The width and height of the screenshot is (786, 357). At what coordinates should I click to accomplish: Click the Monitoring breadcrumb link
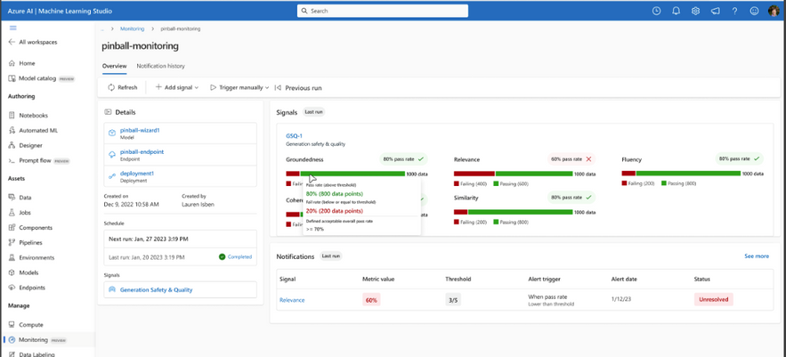pyautogui.click(x=132, y=28)
